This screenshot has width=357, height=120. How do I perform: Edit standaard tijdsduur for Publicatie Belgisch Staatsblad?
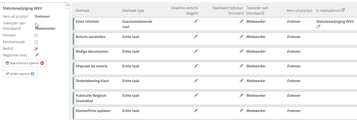pyautogui.click(x=241, y=95)
